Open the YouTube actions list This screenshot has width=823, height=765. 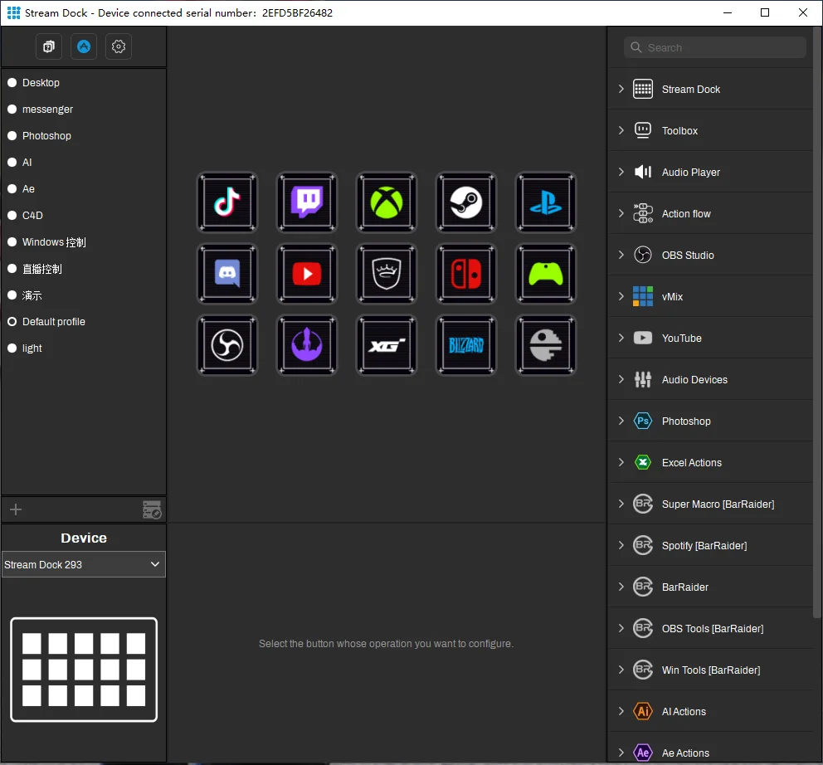621,338
